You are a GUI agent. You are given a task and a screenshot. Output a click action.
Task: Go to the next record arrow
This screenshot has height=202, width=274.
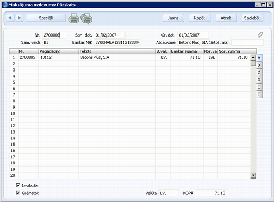[19, 18]
